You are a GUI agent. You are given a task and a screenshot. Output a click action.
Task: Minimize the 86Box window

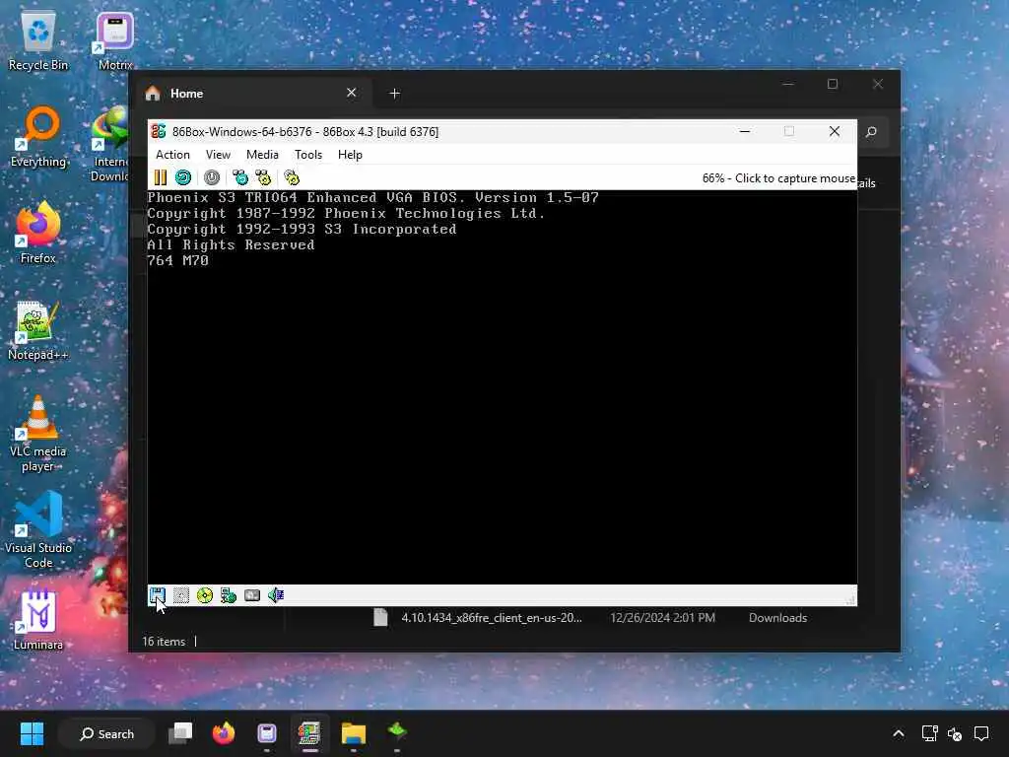[x=745, y=131]
